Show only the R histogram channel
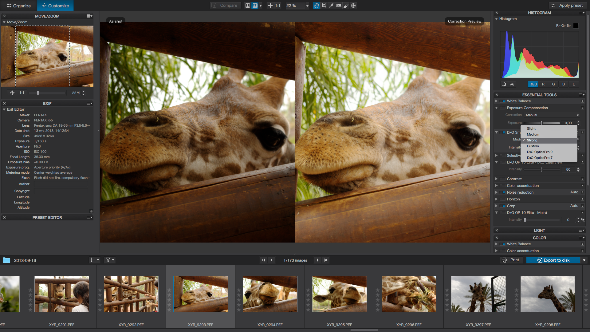Viewport: 590px width, 332px height. point(543,84)
